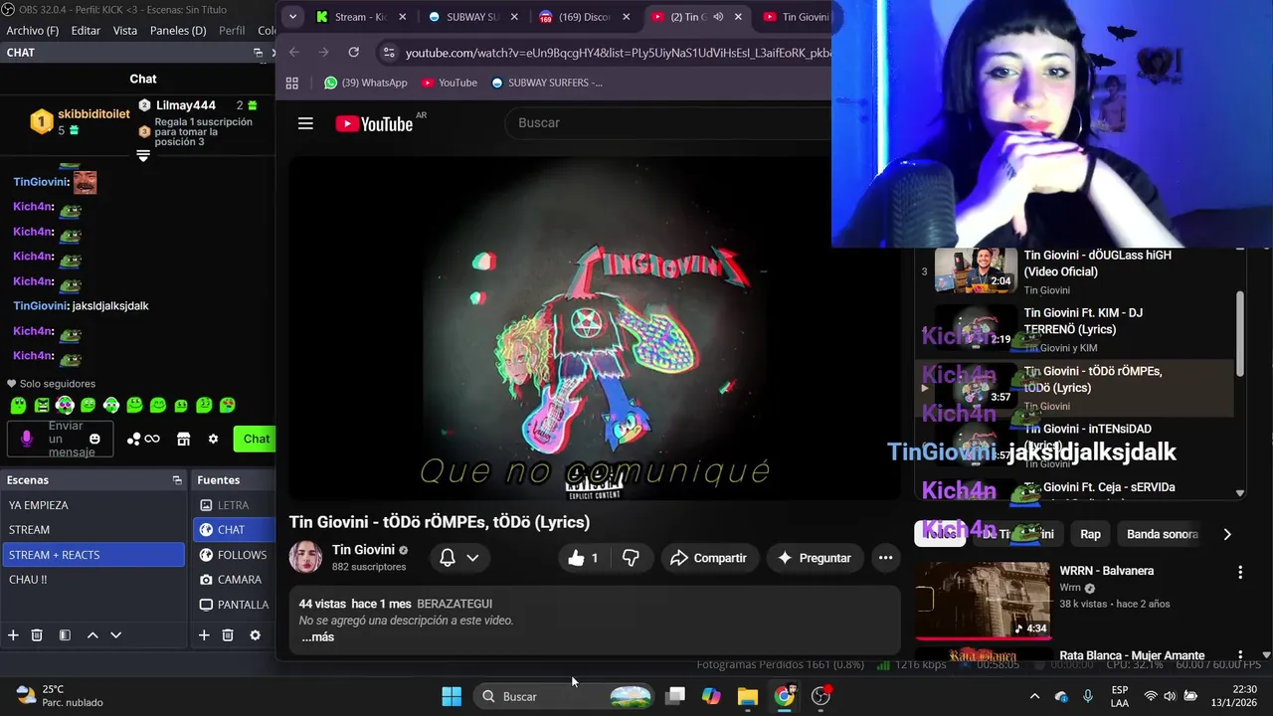Screen dimensions: 1273x716
Task: Open Task View on taskbar
Action: point(675,696)
